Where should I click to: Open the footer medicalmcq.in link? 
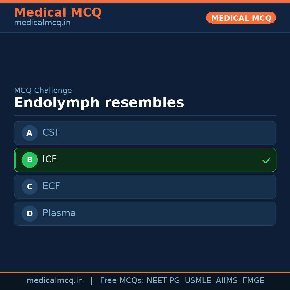(55, 281)
